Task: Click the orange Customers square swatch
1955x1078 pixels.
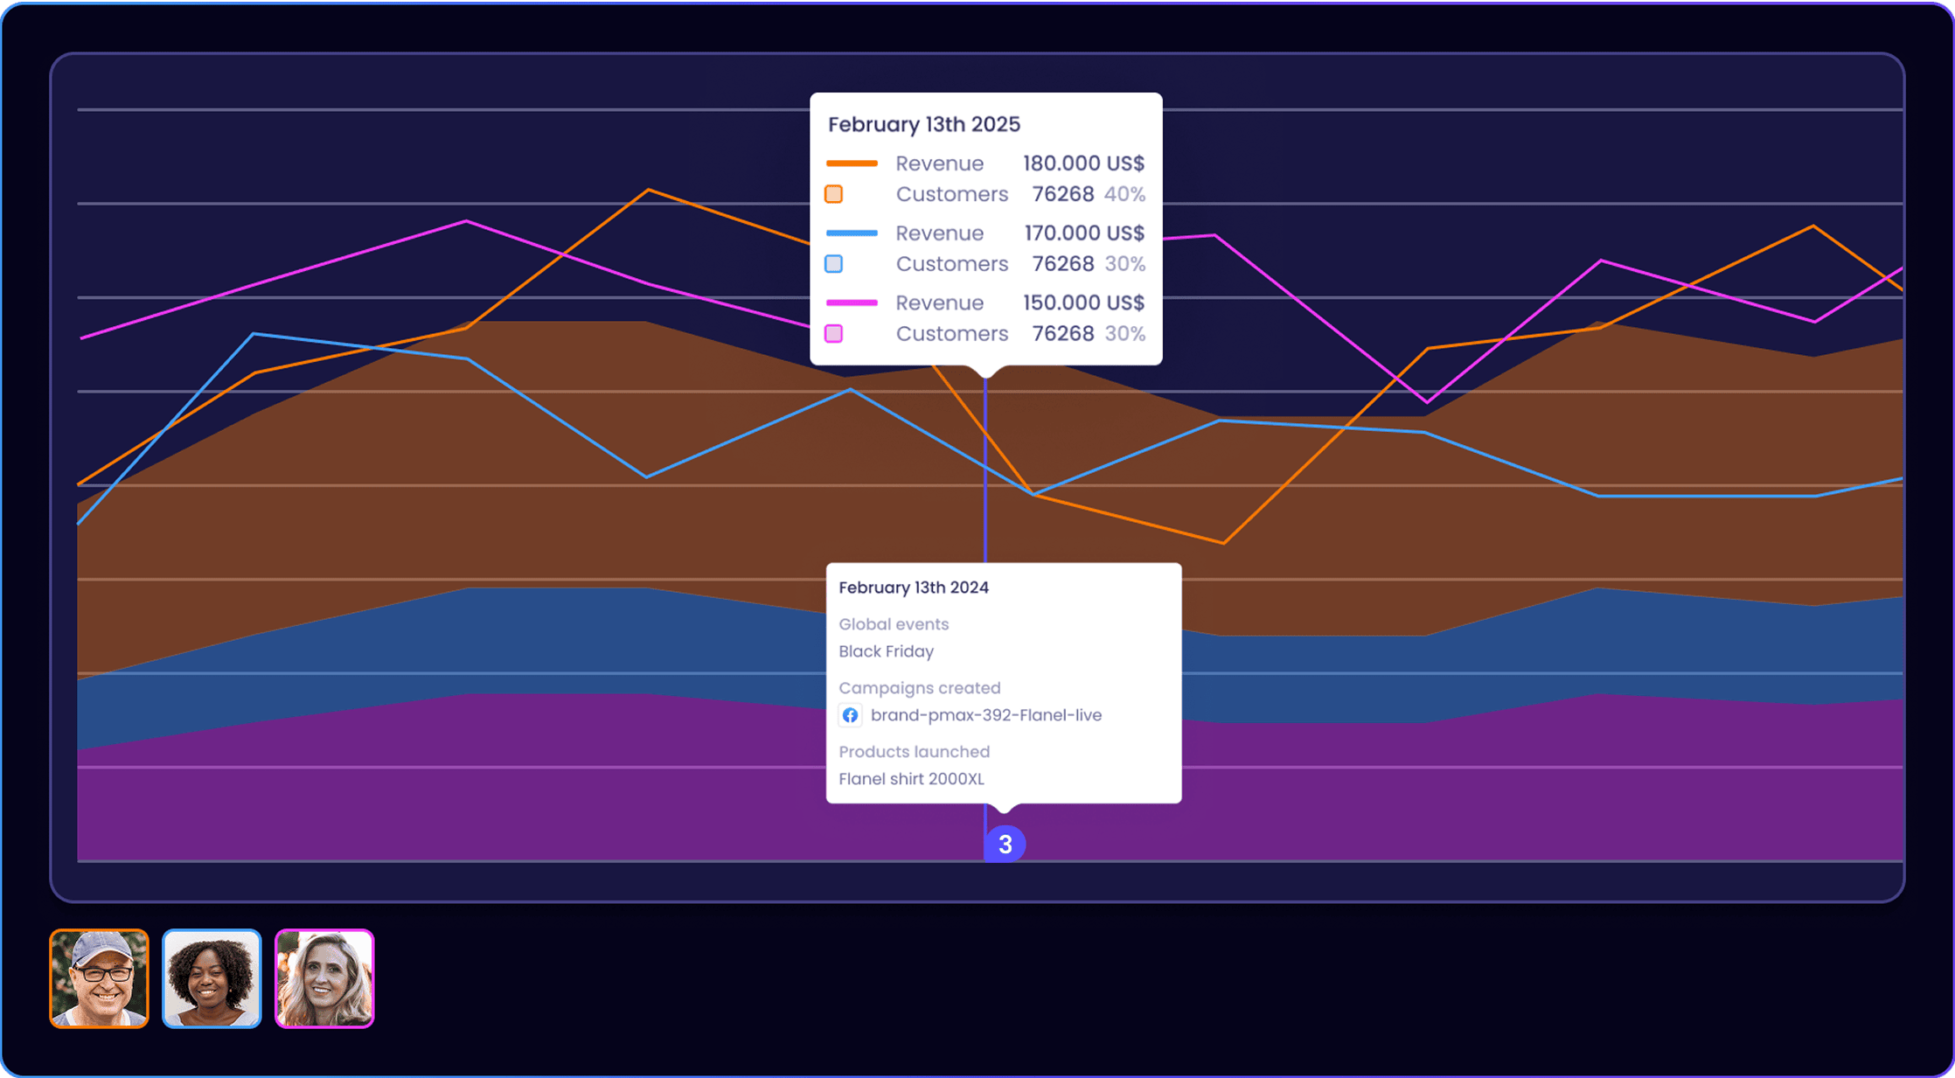Action: pyautogui.click(x=834, y=194)
